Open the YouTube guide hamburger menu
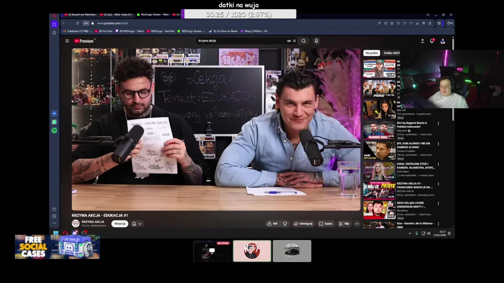 click(x=67, y=41)
